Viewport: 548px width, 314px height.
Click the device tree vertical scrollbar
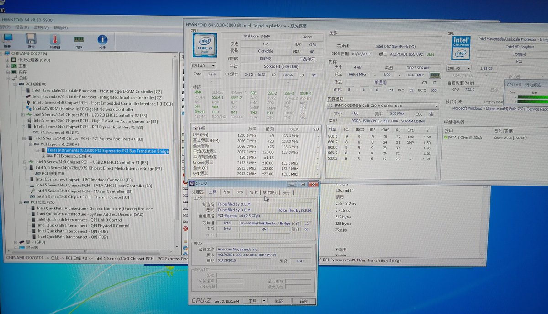(x=177, y=151)
